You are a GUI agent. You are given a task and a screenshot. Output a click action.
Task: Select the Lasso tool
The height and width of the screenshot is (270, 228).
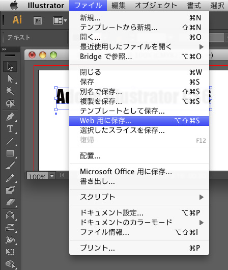point(10,103)
